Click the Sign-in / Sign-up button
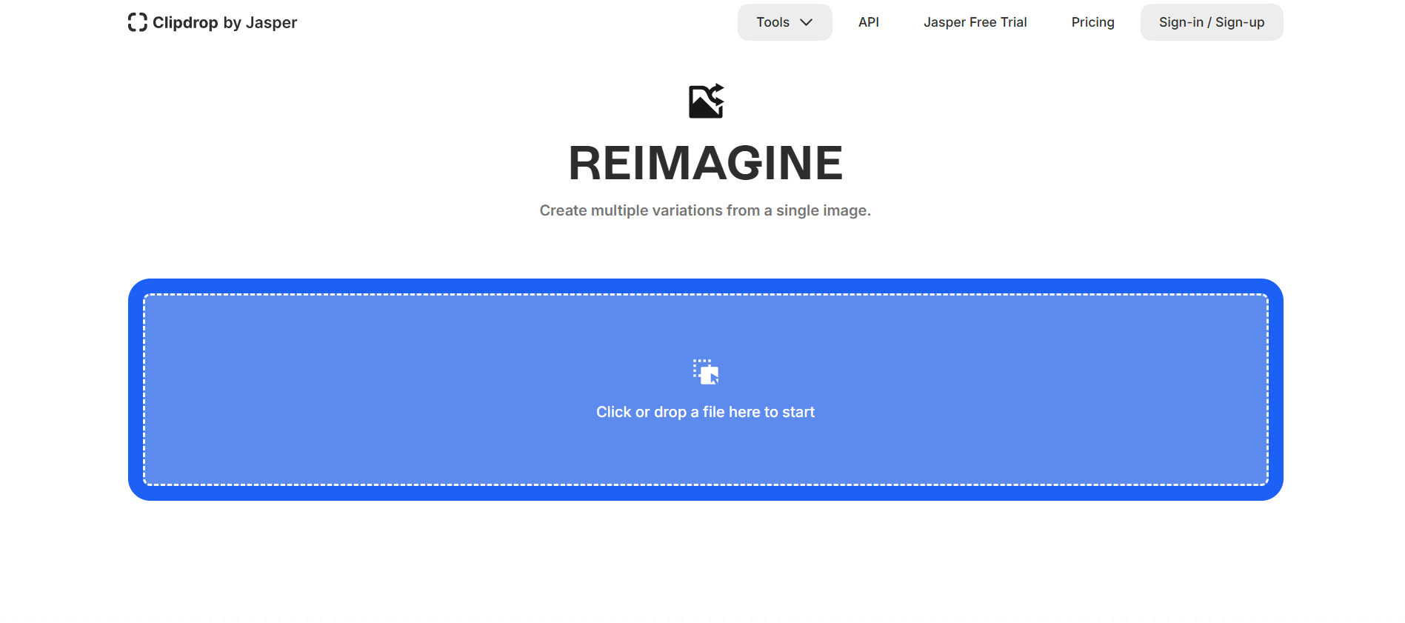The image size is (1405, 623). (1212, 22)
